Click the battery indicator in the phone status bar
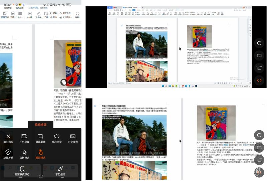 (68, 5)
